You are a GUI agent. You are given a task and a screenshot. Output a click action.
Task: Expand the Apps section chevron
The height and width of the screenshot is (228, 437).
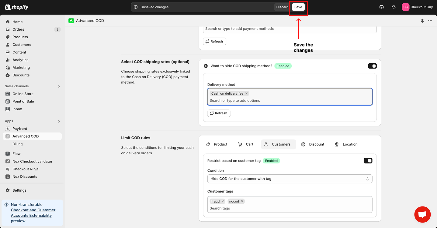click(x=59, y=121)
